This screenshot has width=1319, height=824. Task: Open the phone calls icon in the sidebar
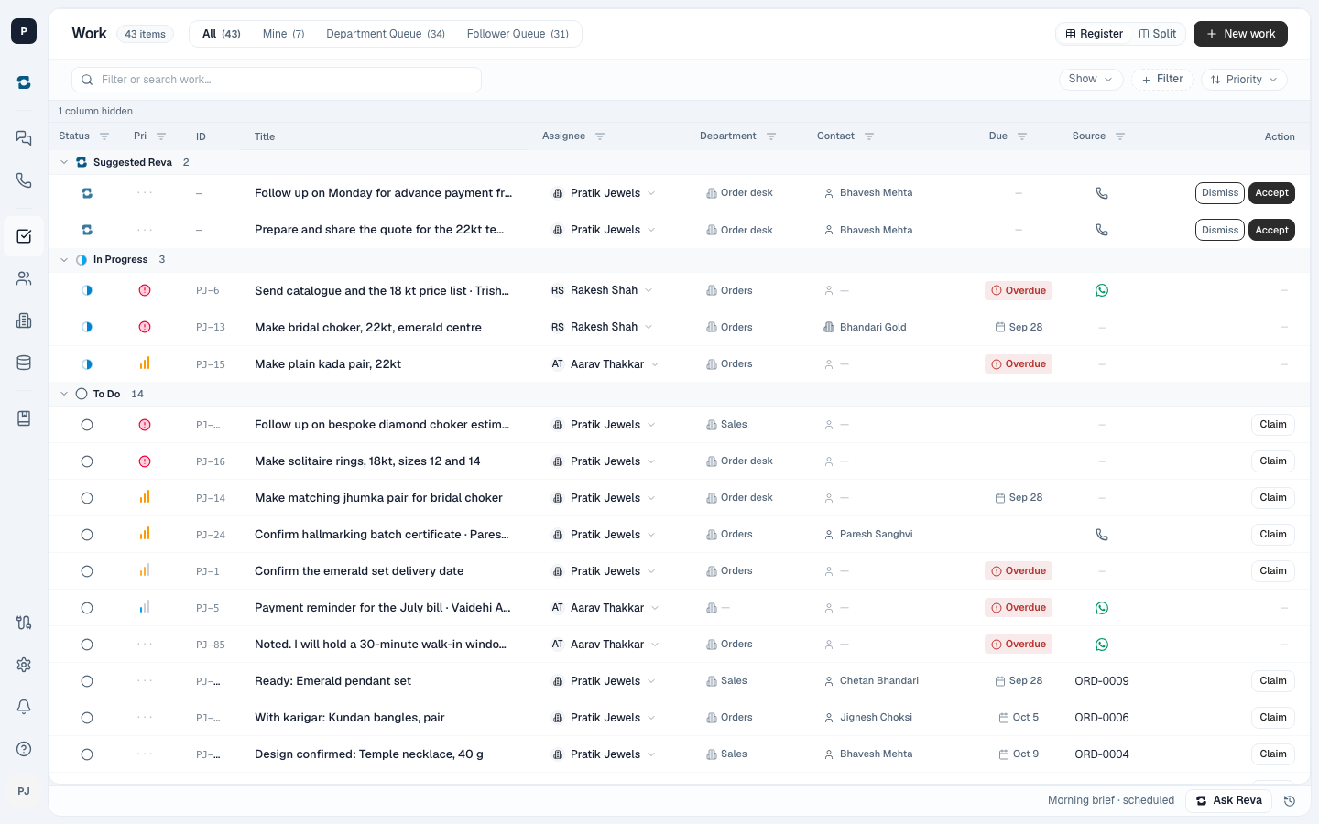point(24,180)
